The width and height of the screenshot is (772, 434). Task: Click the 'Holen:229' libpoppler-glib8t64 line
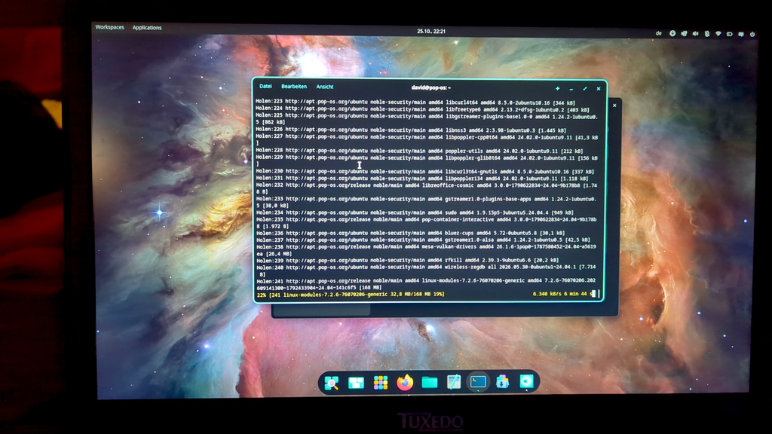(427, 161)
